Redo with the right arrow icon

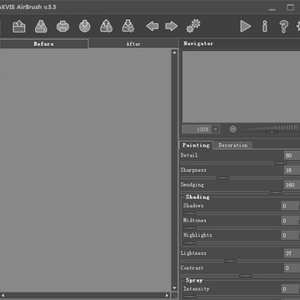(172, 27)
